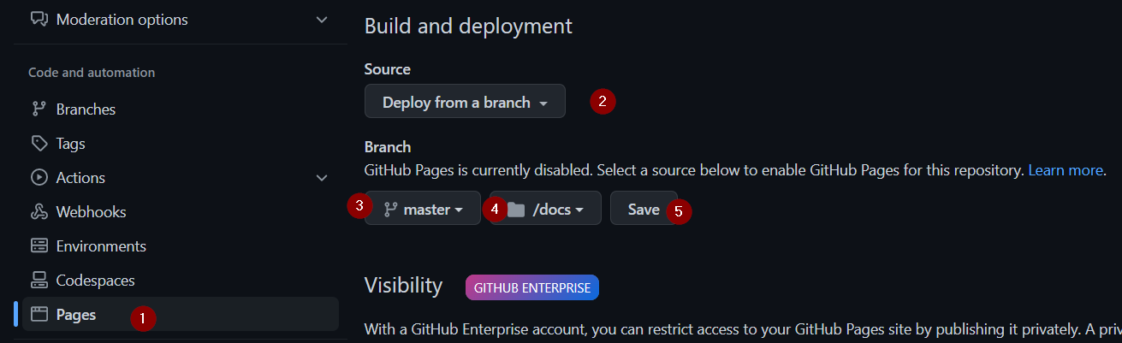Click the Webhooks icon in sidebar
The image size is (1122, 343).
pos(39,212)
